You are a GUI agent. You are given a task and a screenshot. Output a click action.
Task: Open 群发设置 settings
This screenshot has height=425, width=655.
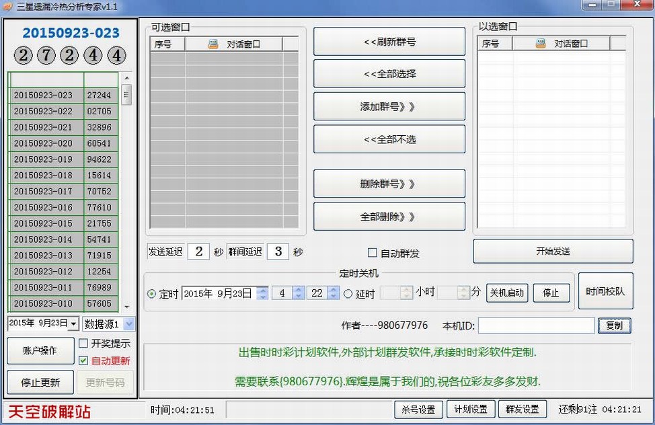pyautogui.click(x=522, y=409)
